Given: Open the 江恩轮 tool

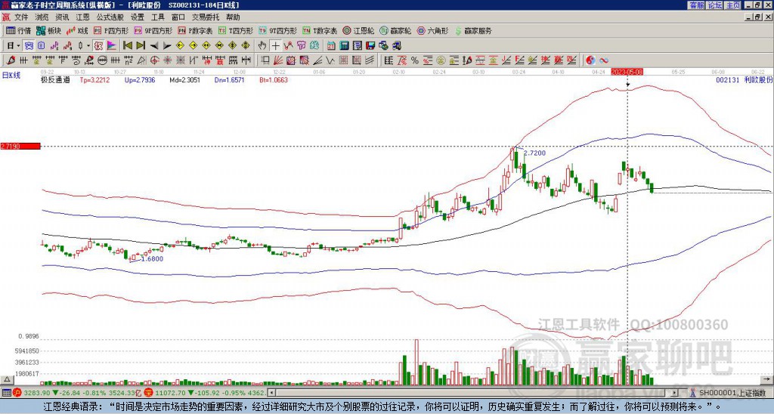Looking at the screenshot, I should [x=359, y=30].
